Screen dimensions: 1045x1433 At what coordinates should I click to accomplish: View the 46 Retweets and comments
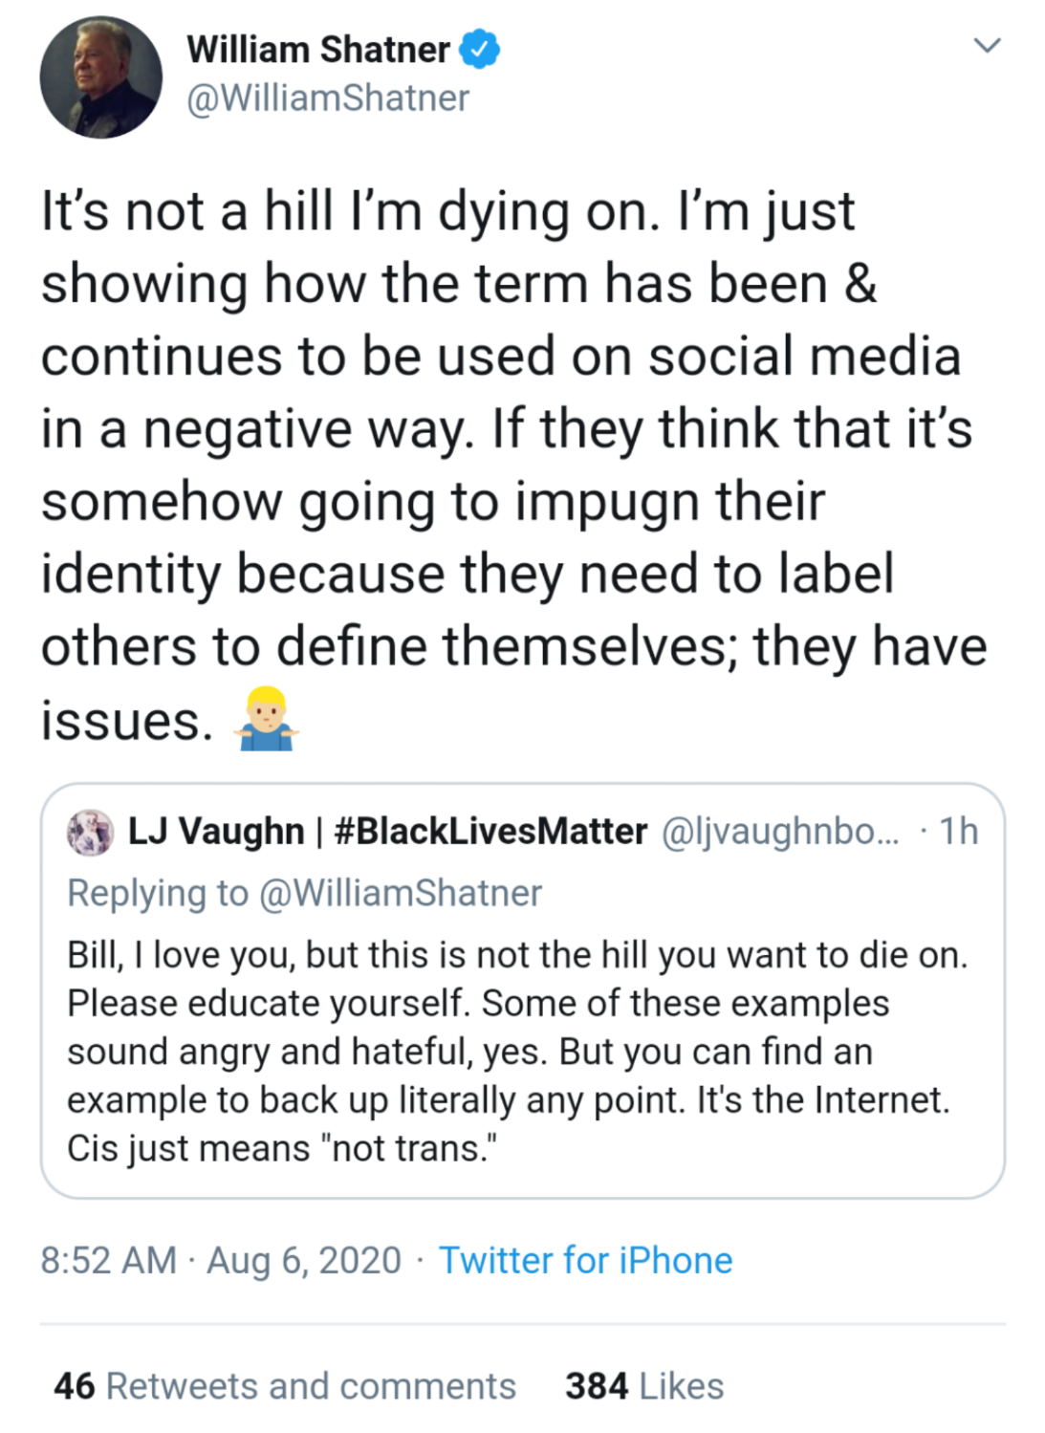pos(285,1386)
